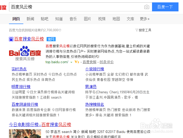Click the V3 credibility badge icon
Image resolution: width=183 pixels, height=138 pixels.
coord(77,62)
